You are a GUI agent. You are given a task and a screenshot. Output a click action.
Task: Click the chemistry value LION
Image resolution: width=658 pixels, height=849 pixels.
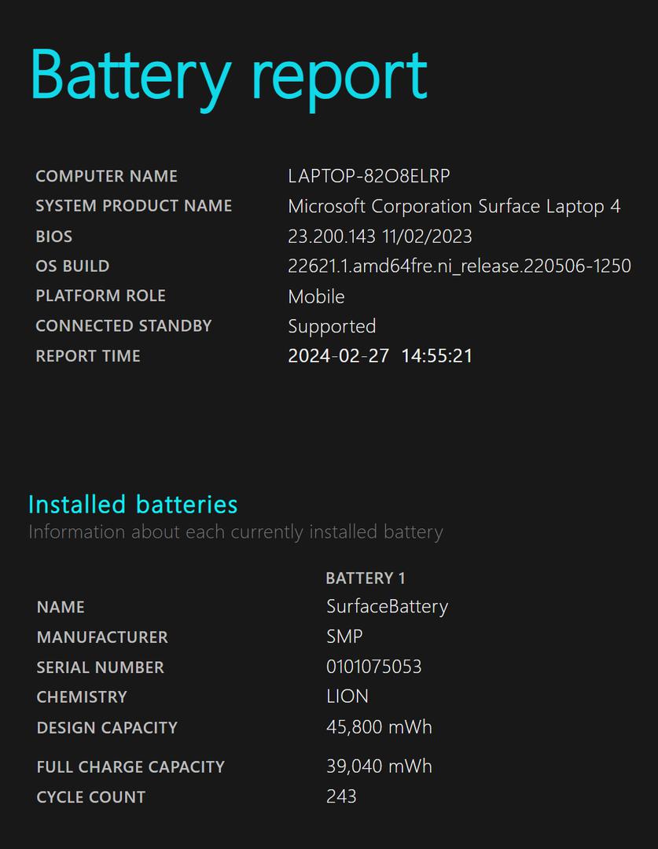tap(347, 696)
